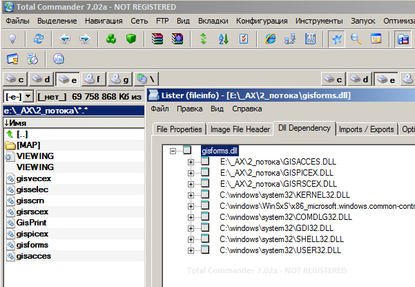The width and height of the screenshot is (415, 287).
Task: Go forward with right arrow icon
Action: pyautogui.click(x=85, y=39)
